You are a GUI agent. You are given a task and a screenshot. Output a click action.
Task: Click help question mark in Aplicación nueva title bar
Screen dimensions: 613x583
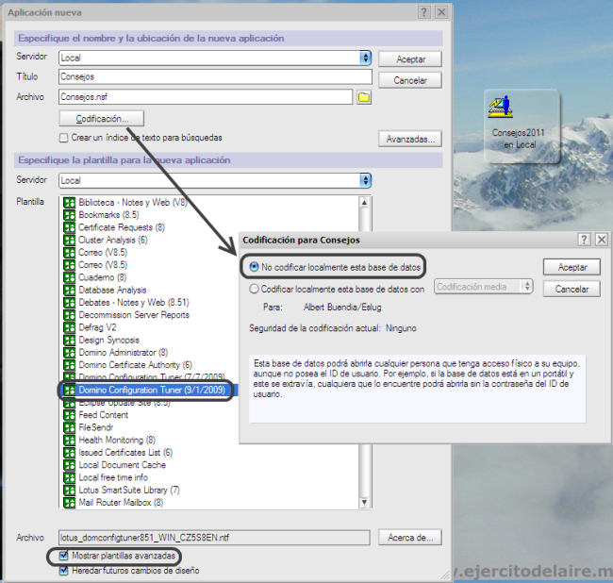tap(424, 12)
